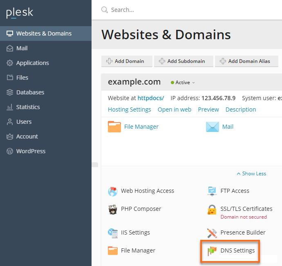Click the SSL/TLS Certificates padlock icon
Viewport: 282px width, 266px height.
pos(212,210)
